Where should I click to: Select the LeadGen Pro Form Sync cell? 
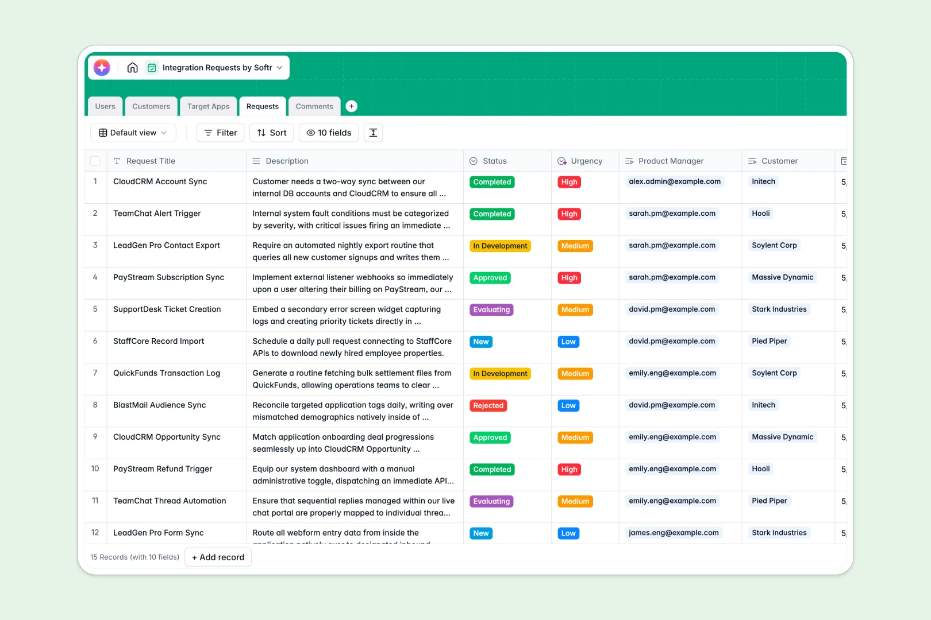[x=176, y=533]
